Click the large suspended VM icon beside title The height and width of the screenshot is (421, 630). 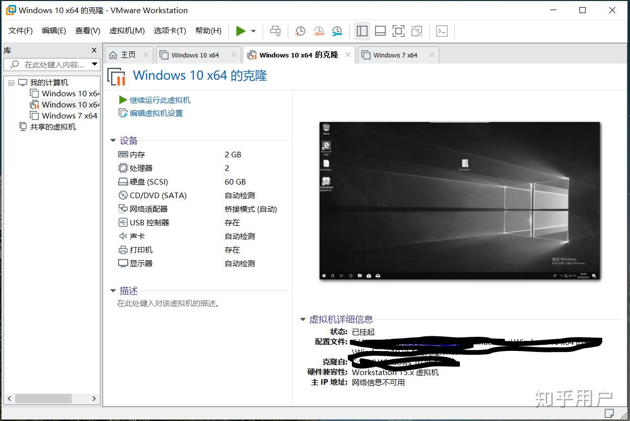point(117,76)
